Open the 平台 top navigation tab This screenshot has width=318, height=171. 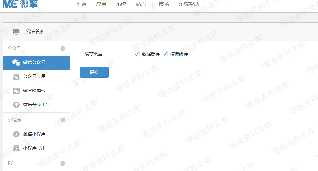(81, 4)
